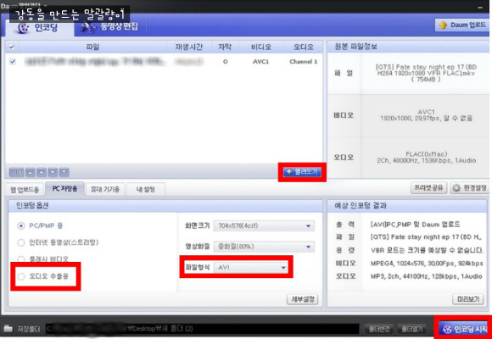This screenshot has width=492, height=339.
Task: Click FLAC(0xf1ac) audio info text
Action: click(x=427, y=154)
